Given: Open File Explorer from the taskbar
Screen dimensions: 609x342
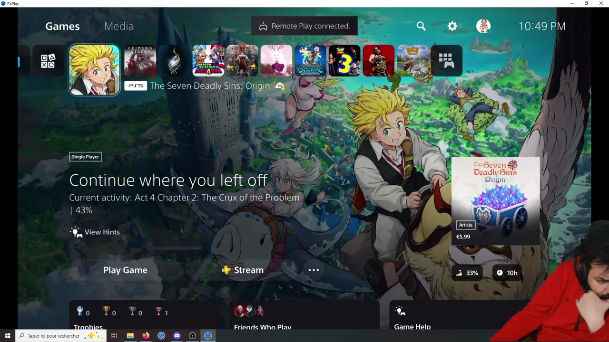Looking at the screenshot, I should coord(130,336).
